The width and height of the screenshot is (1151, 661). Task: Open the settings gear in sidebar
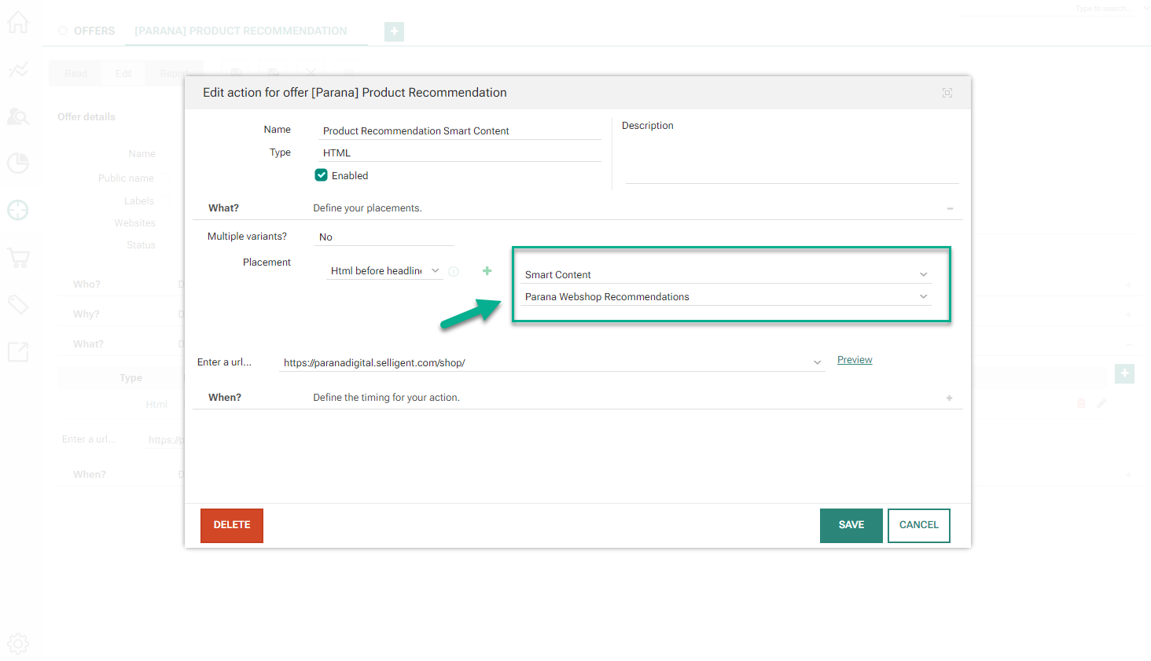pyautogui.click(x=18, y=644)
